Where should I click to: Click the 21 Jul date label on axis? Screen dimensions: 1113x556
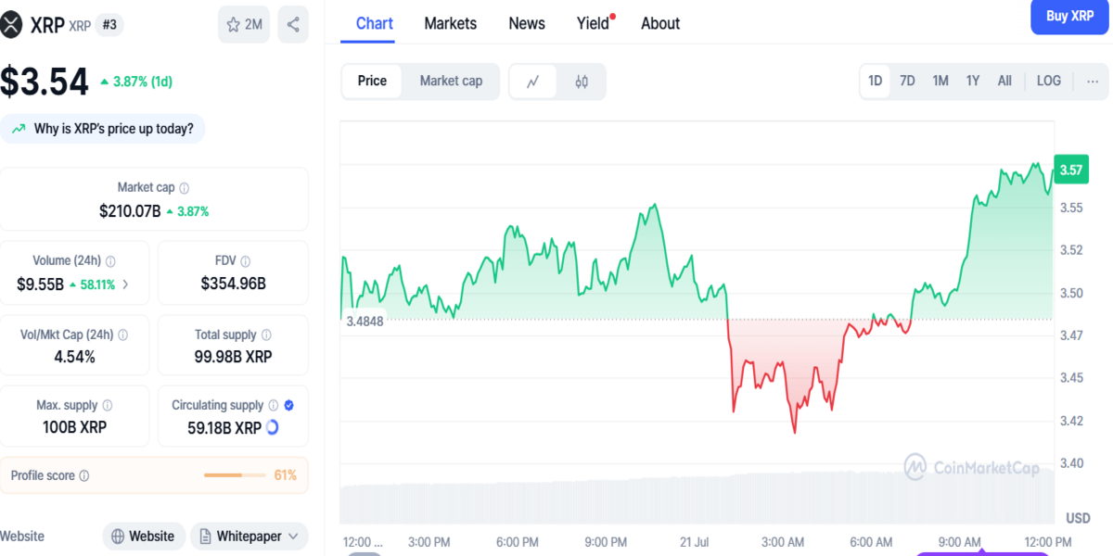pos(694,541)
